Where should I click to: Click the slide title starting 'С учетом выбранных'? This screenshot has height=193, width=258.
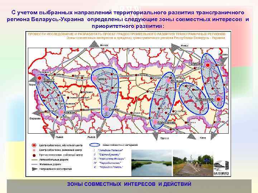click(128, 19)
